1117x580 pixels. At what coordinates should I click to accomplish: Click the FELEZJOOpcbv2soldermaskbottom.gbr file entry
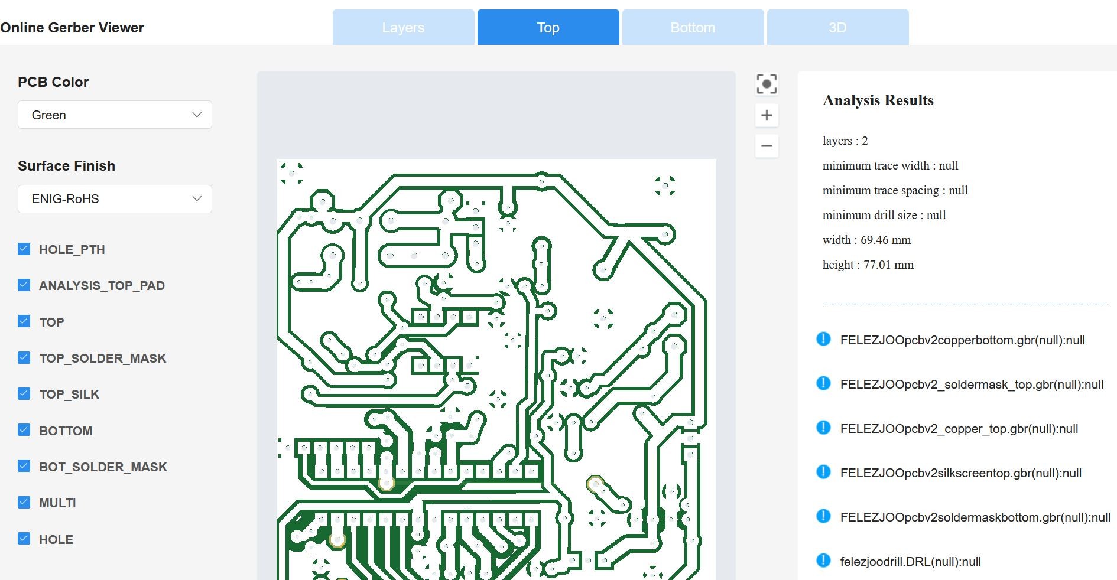pyautogui.click(x=975, y=517)
